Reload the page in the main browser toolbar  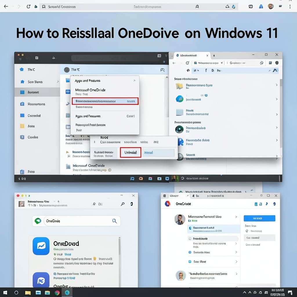(28, 7)
